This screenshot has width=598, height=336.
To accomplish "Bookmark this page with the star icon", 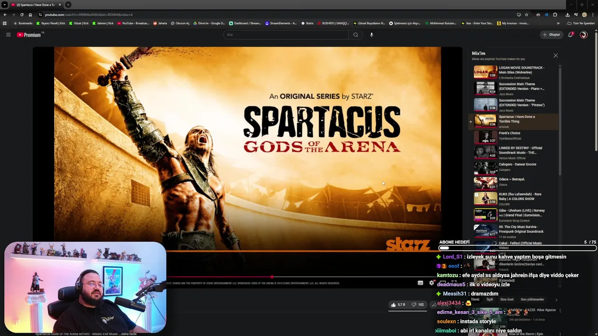I will [x=527, y=14].
